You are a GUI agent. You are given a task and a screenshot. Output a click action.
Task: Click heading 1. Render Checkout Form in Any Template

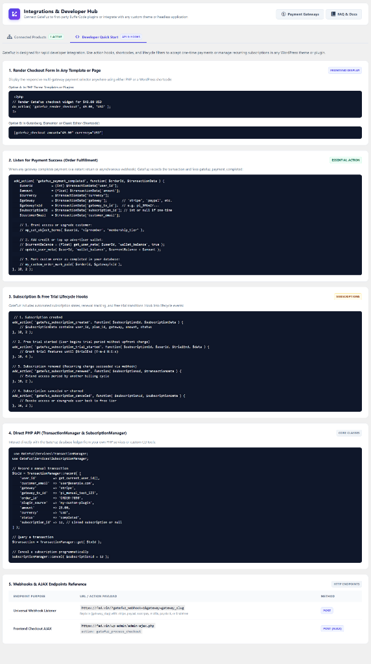54,70
